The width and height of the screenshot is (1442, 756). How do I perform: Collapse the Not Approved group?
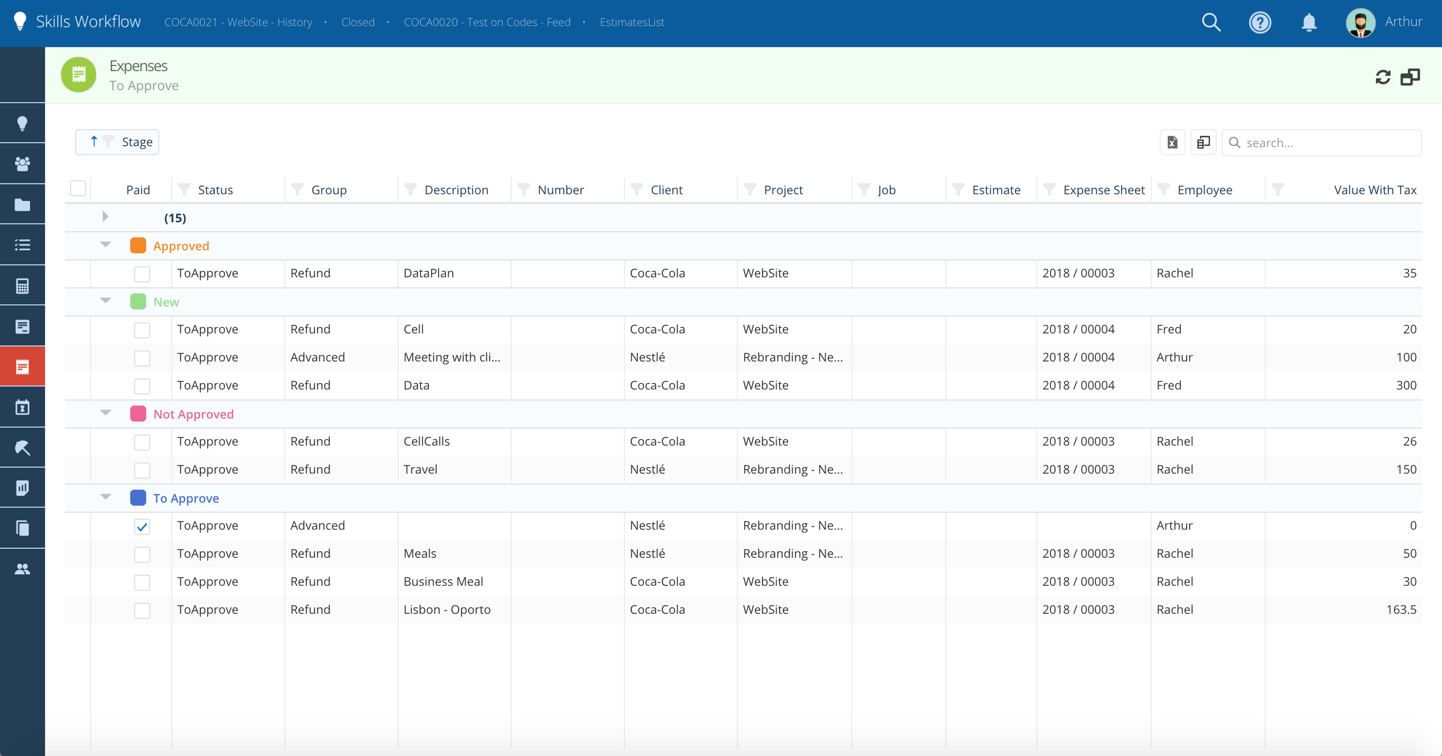tap(105, 413)
